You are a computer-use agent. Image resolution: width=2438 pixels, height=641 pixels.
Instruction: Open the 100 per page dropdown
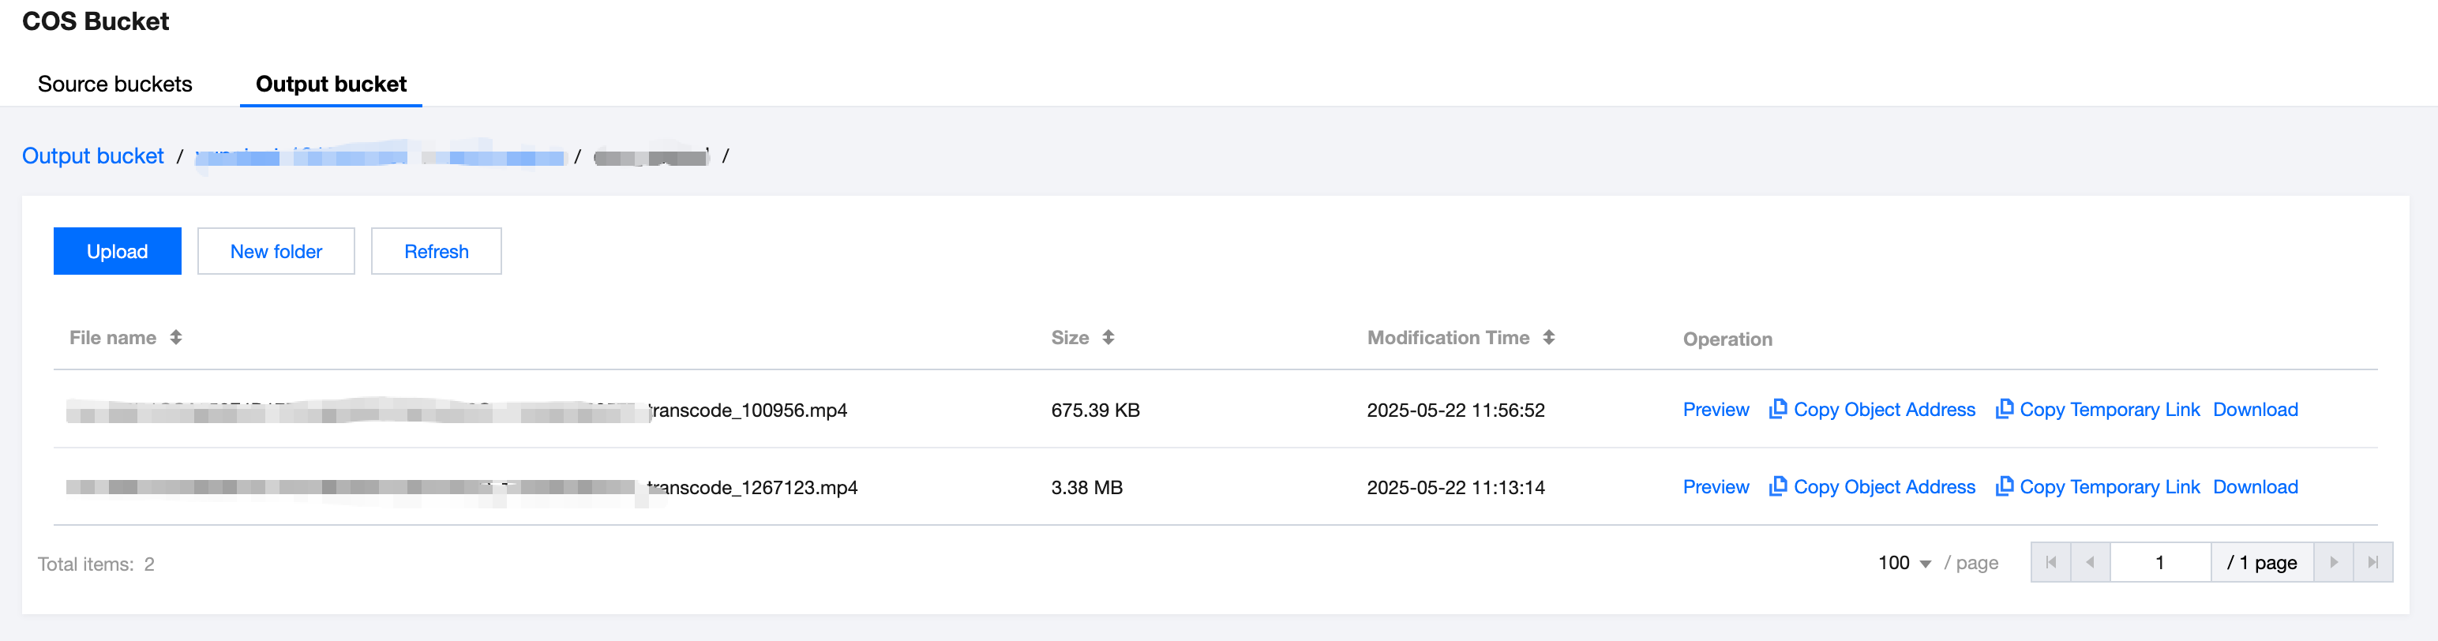[1904, 564]
